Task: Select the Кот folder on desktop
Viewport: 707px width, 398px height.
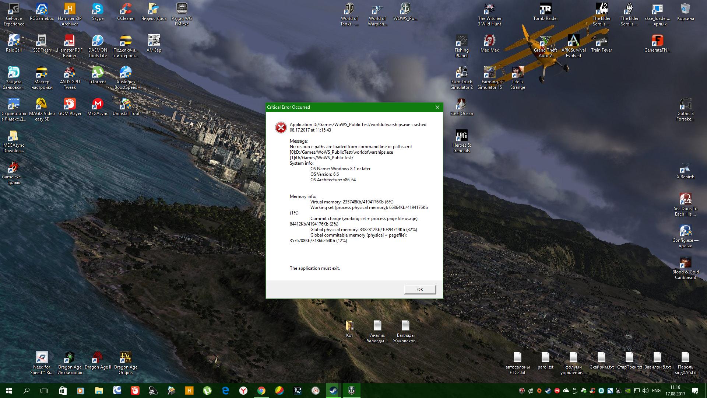Action: 349,329
